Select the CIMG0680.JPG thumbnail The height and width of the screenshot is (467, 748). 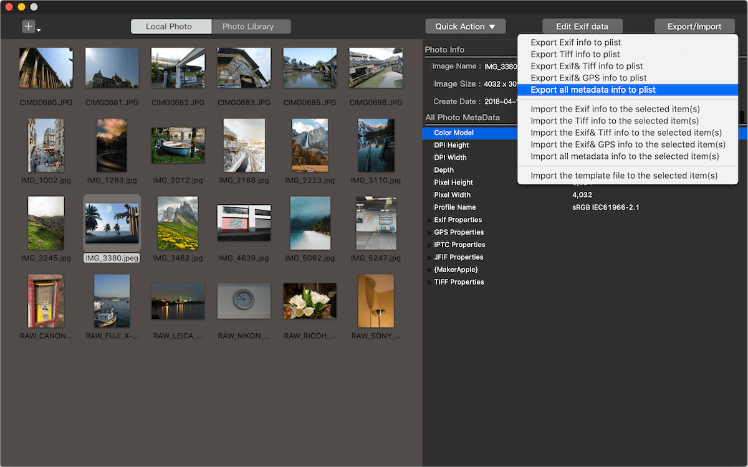tap(46, 68)
